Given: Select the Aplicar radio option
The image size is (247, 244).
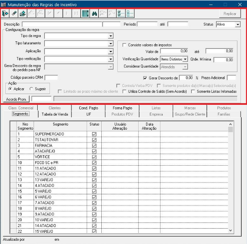Looking at the screenshot, I should 10,89.
